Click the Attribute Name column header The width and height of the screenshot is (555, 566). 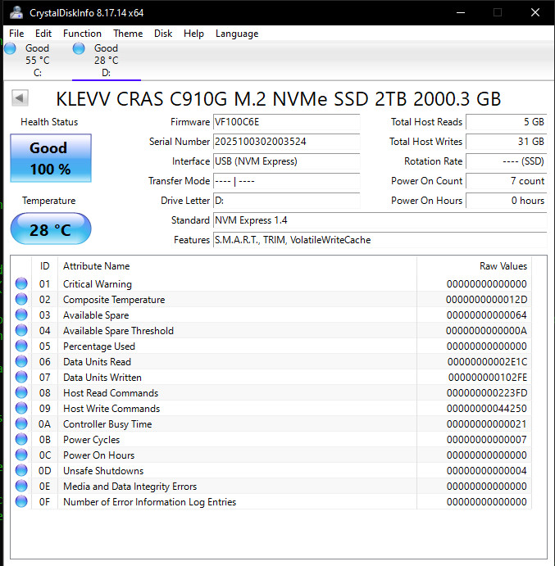tap(237, 266)
